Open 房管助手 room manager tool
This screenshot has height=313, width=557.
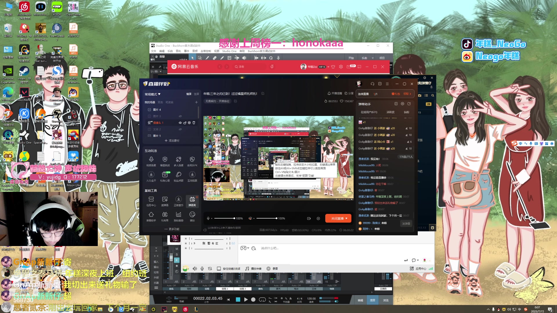point(151,216)
